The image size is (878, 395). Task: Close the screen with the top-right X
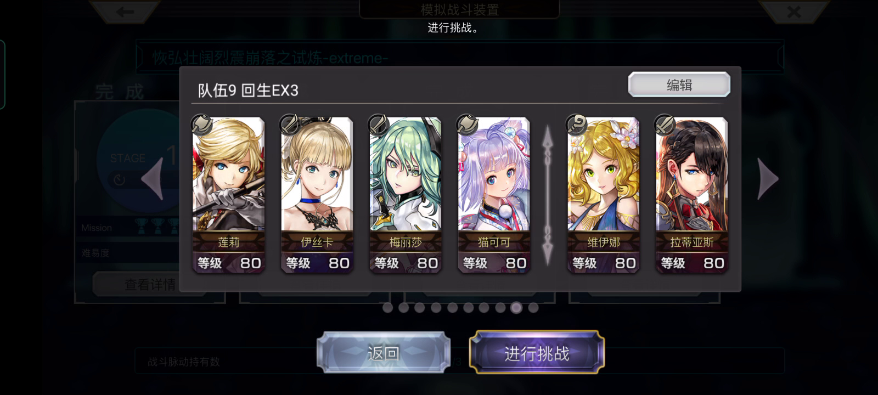point(793,12)
